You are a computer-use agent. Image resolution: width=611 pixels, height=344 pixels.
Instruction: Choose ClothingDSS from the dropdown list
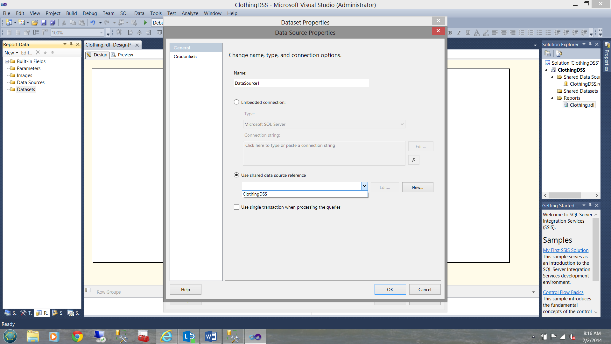point(255,194)
